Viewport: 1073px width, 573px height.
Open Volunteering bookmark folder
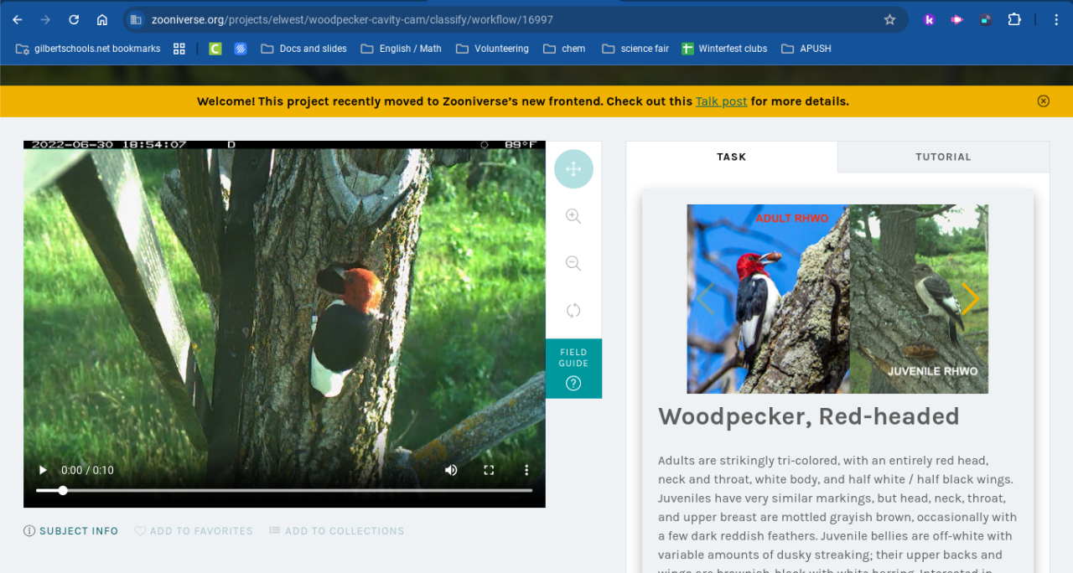pos(493,49)
